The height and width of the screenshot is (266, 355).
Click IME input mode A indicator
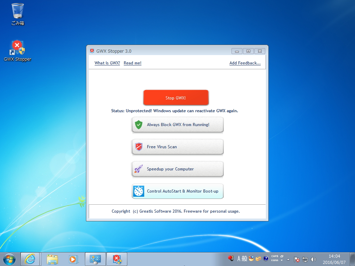pyautogui.click(x=239, y=258)
